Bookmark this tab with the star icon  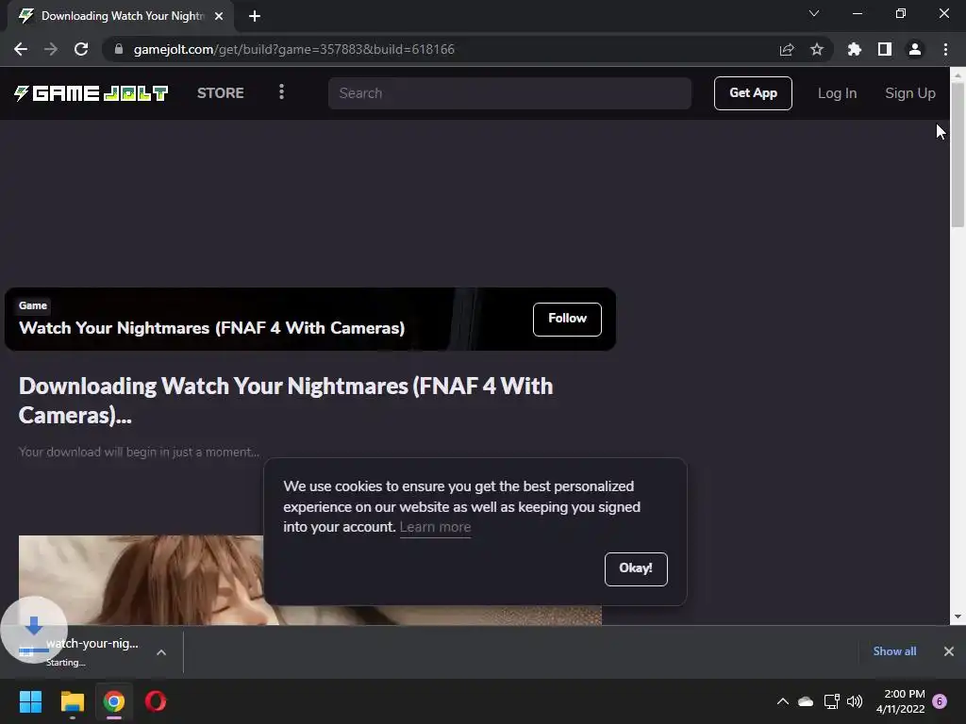tap(816, 49)
